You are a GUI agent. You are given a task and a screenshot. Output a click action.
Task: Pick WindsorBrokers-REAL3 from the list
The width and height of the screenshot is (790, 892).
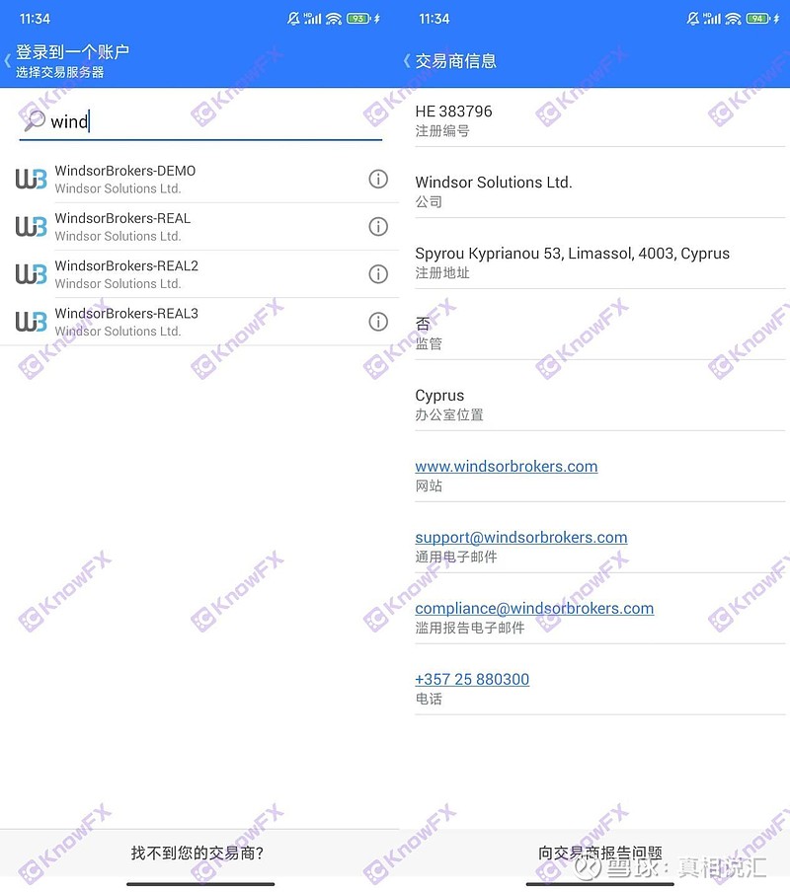[x=126, y=321]
